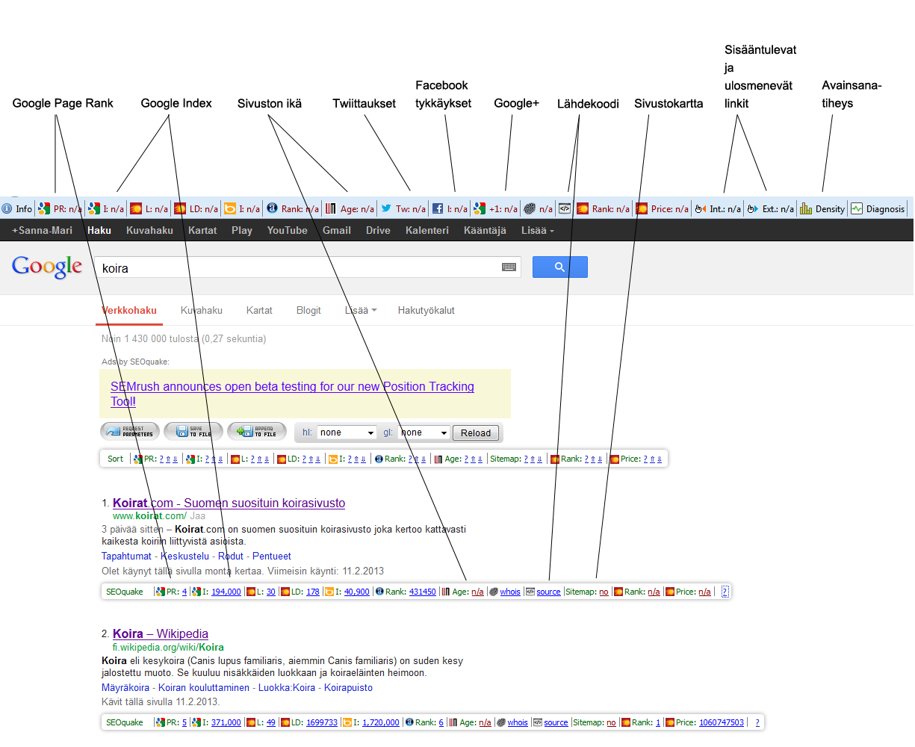
Task: Click the Reload button
Action: coord(476,433)
